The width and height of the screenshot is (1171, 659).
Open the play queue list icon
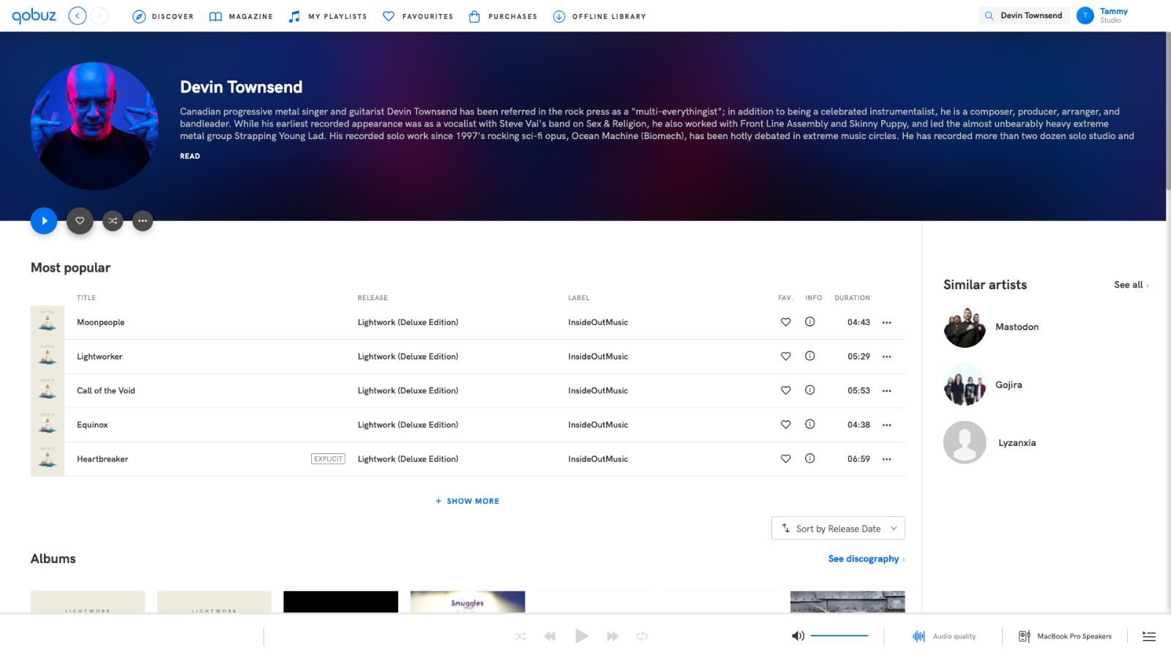1149,636
